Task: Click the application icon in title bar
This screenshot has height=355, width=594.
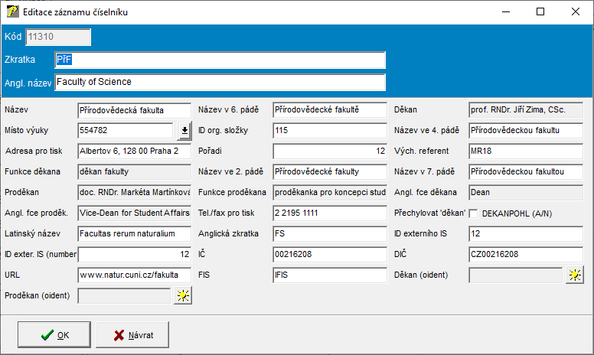Action: pos(11,12)
